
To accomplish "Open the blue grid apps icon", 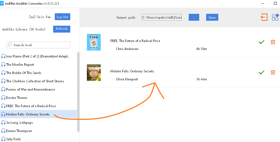I will point(275,17).
